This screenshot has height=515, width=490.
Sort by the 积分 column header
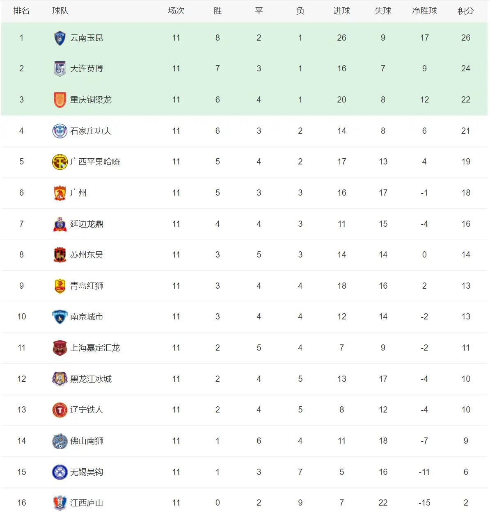466,11
